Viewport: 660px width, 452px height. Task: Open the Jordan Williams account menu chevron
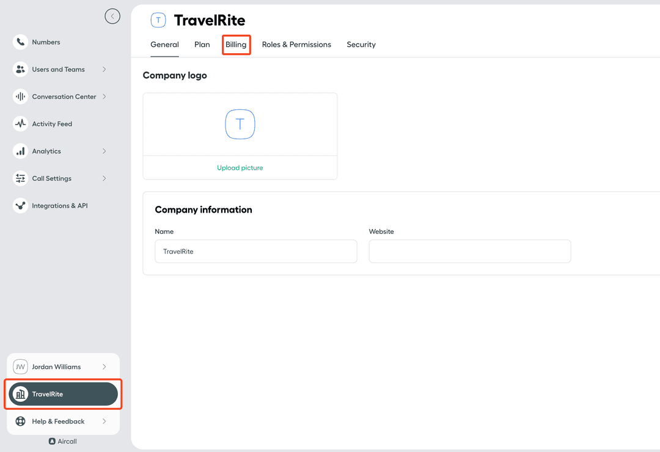point(105,367)
